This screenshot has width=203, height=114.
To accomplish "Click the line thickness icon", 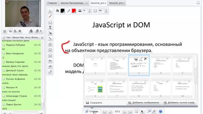I will [80, 10].
